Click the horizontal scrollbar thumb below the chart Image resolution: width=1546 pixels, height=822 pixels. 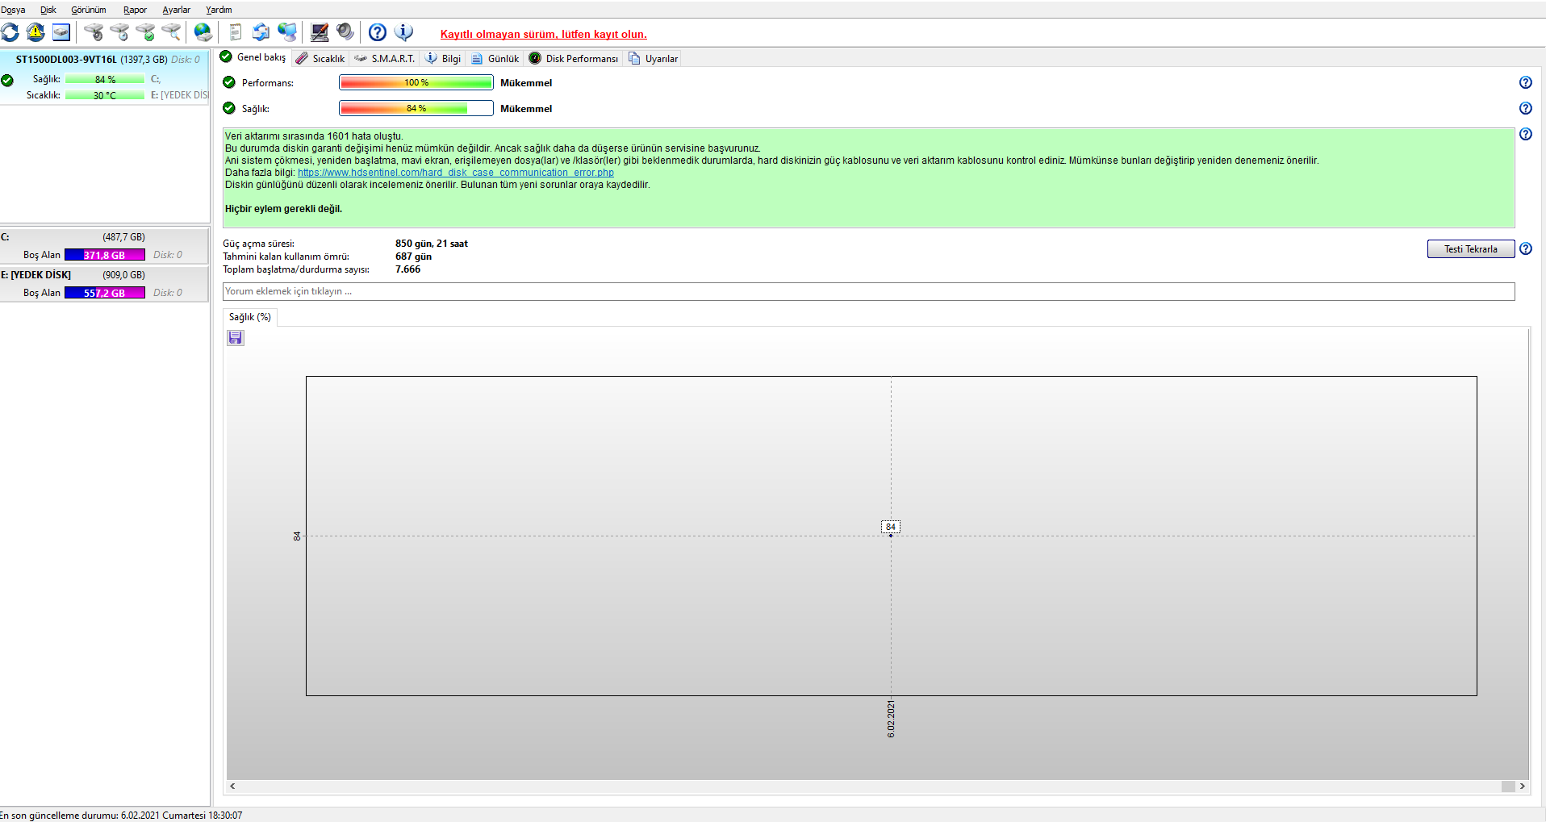pyautogui.click(x=1508, y=787)
